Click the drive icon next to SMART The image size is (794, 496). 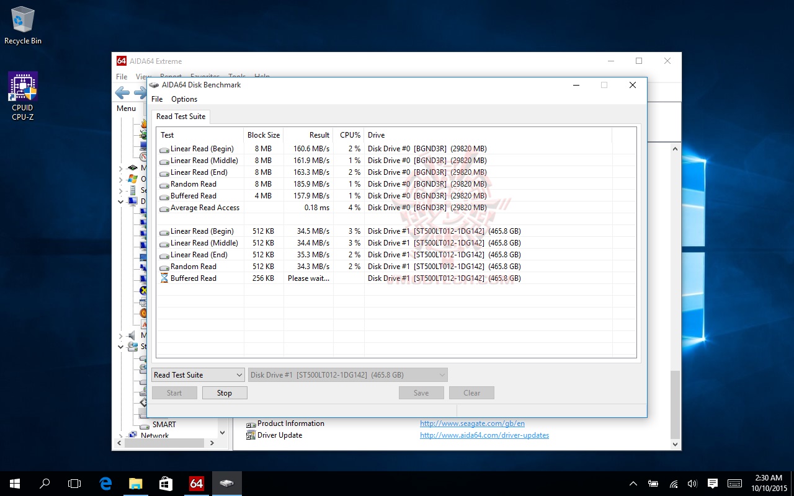click(x=145, y=425)
